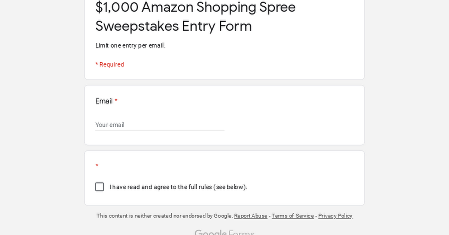This screenshot has width=449, height=235.
Task: Click the 'neither created nor endorsed by Google' disclaimer
Action: coord(165,216)
